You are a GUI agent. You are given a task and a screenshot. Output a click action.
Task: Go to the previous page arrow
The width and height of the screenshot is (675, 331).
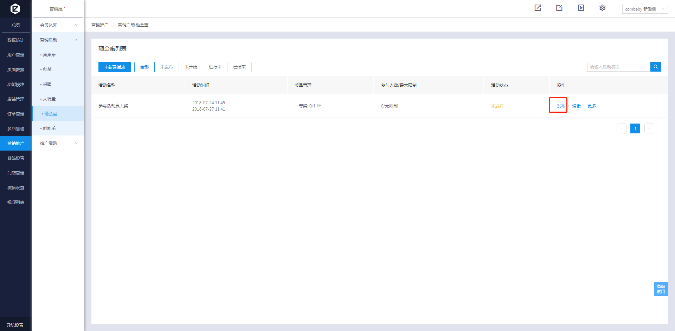621,128
